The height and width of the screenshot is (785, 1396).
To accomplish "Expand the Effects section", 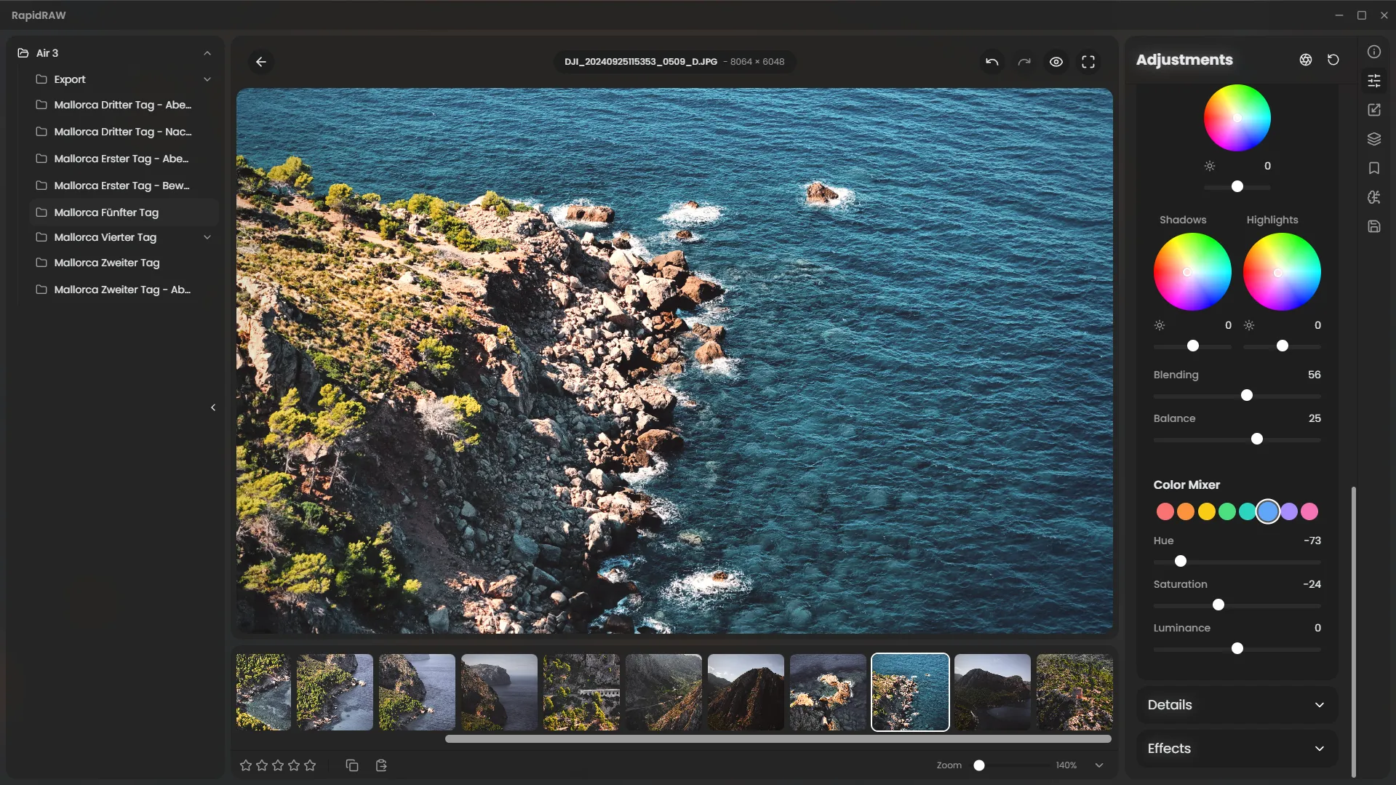I will [1236, 749].
